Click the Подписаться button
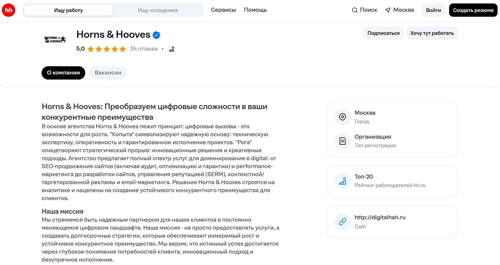Viewport: 500px width, 265px height. coord(383,33)
